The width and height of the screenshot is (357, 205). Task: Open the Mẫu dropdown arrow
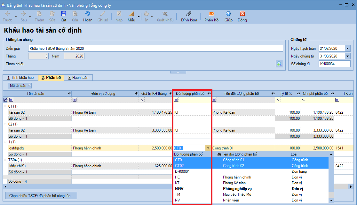coord(139,17)
